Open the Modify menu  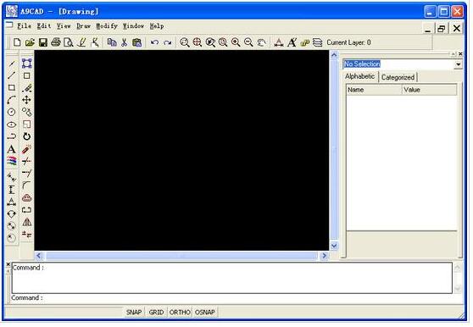107,26
